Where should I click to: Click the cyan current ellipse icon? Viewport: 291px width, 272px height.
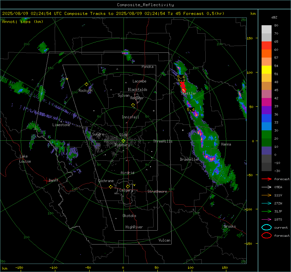tap(266, 227)
